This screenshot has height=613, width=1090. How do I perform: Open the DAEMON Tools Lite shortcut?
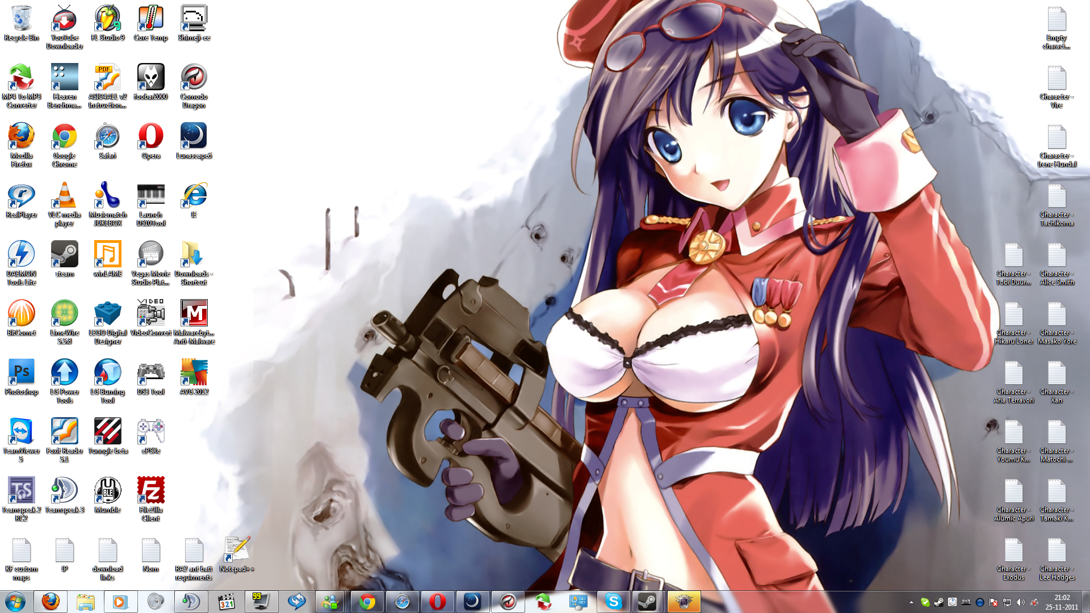tap(22, 263)
